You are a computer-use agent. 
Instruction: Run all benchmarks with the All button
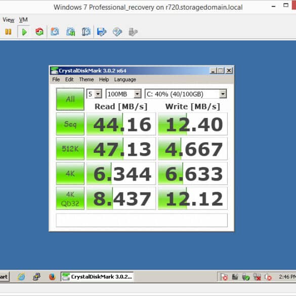(x=70, y=99)
